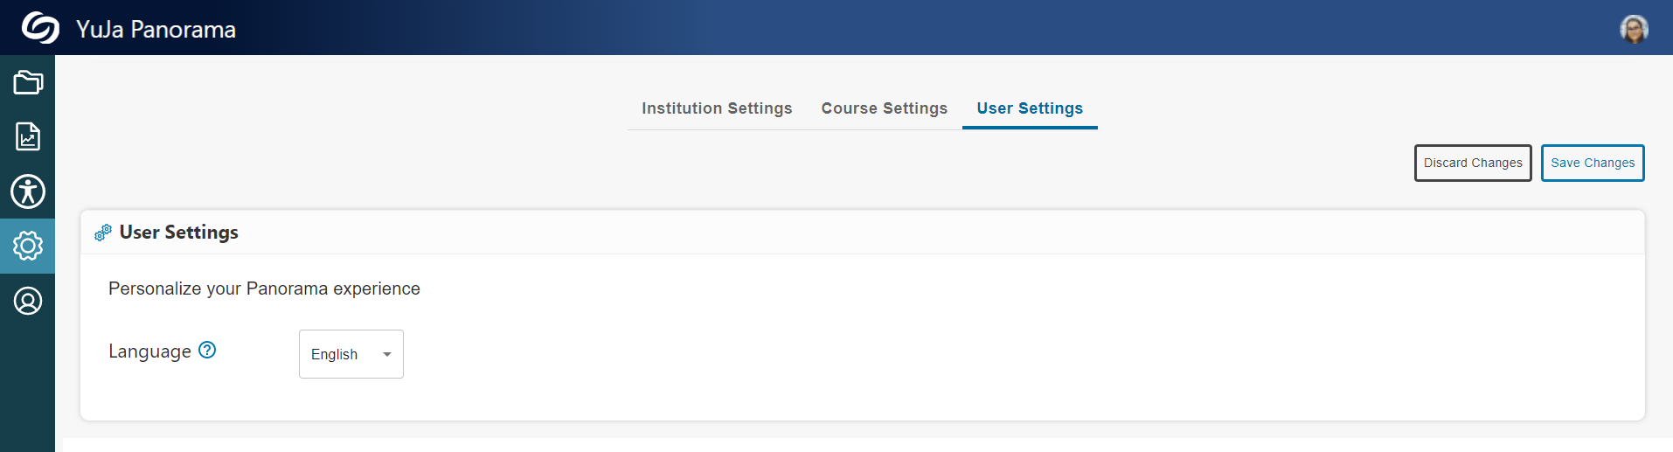Click the YuJa logo icon
This screenshot has height=452, width=1673.
coord(40,28)
